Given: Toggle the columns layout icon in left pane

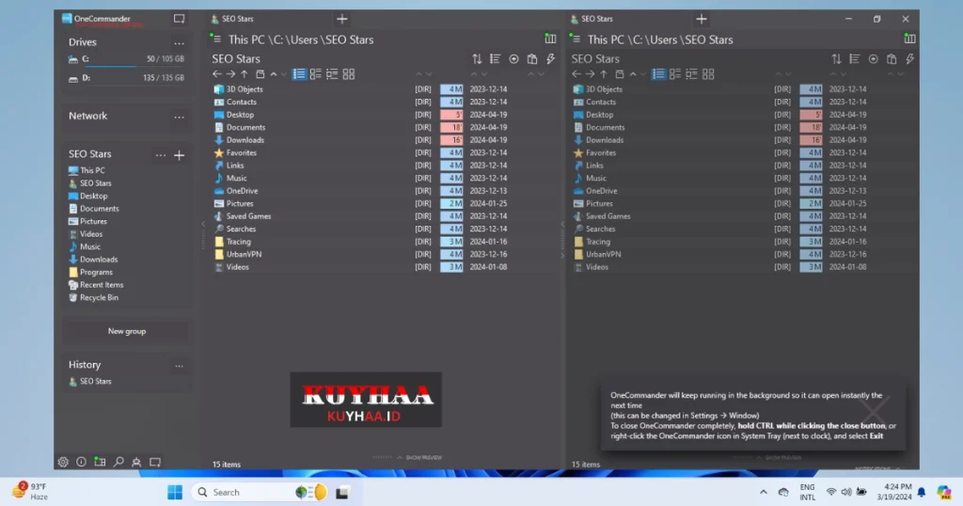Looking at the screenshot, I should point(550,40).
